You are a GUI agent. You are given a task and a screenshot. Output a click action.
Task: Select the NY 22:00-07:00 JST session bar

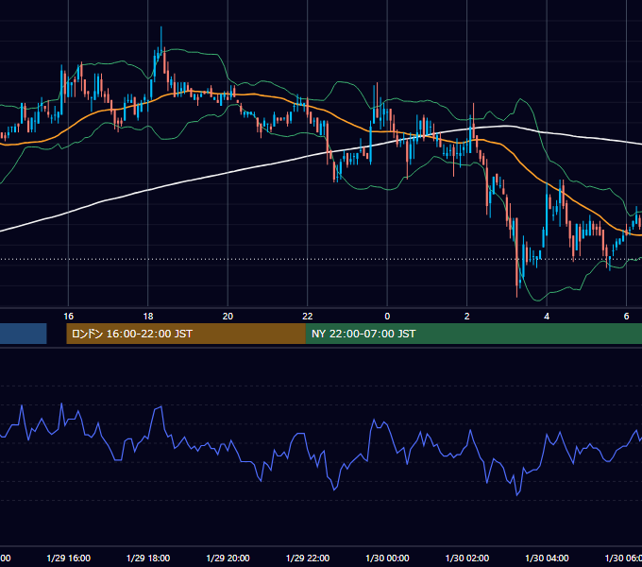click(474, 334)
